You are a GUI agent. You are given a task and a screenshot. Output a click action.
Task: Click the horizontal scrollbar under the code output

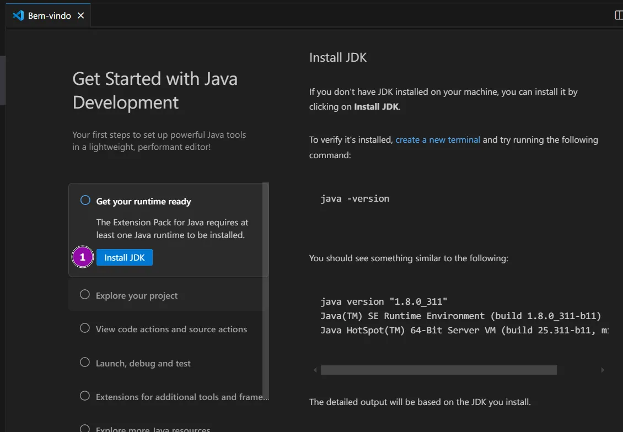click(438, 370)
